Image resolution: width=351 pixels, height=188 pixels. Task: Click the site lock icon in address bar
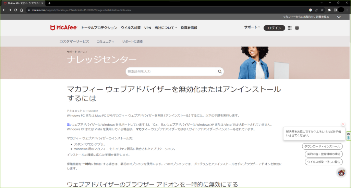click(29, 10)
